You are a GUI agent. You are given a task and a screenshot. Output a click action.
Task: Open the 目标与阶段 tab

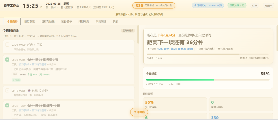(48, 22)
